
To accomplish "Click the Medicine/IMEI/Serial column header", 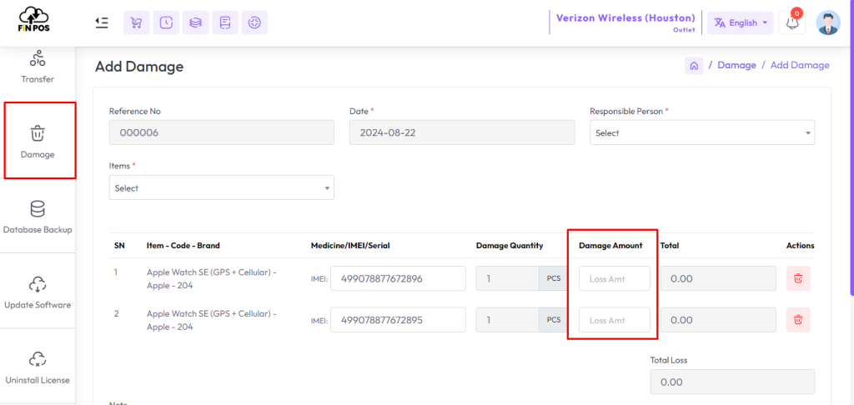I will [350, 246].
